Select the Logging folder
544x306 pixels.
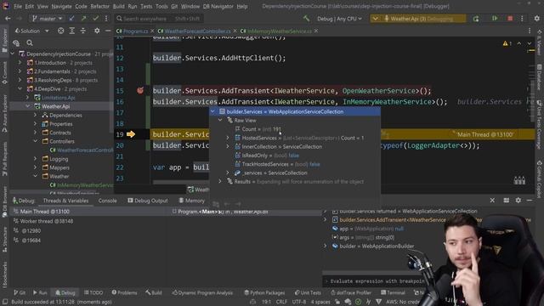coord(59,159)
